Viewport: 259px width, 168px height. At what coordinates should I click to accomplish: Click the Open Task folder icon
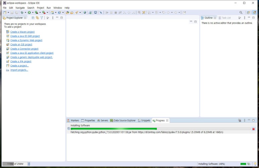72,12
